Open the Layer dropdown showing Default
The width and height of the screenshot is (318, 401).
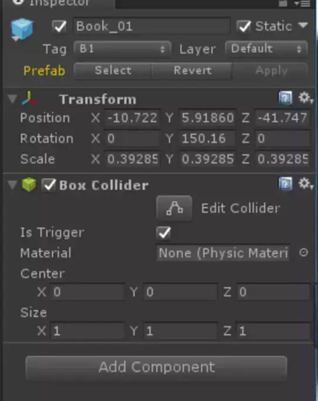point(267,49)
